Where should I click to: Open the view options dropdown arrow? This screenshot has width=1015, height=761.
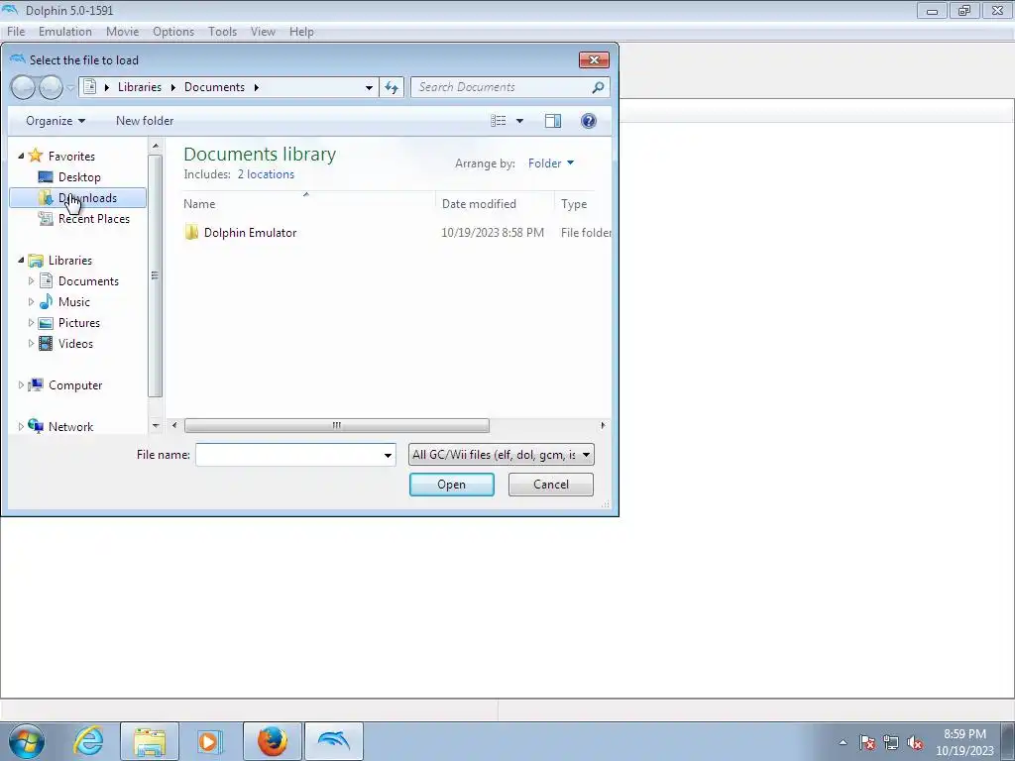(x=519, y=121)
